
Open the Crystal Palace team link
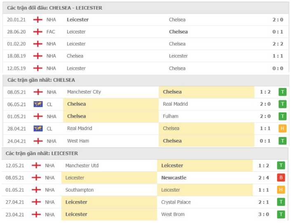coord(176,202)
